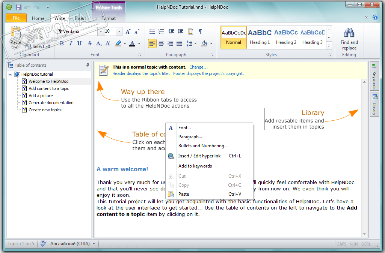Insert a numbered list

tap(161, 31)
